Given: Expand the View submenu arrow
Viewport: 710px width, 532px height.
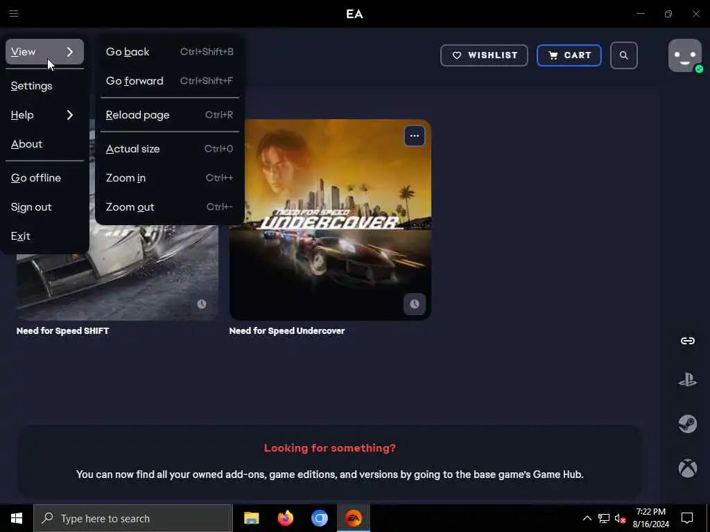Looking at the screenshot, I should point(70,51).
